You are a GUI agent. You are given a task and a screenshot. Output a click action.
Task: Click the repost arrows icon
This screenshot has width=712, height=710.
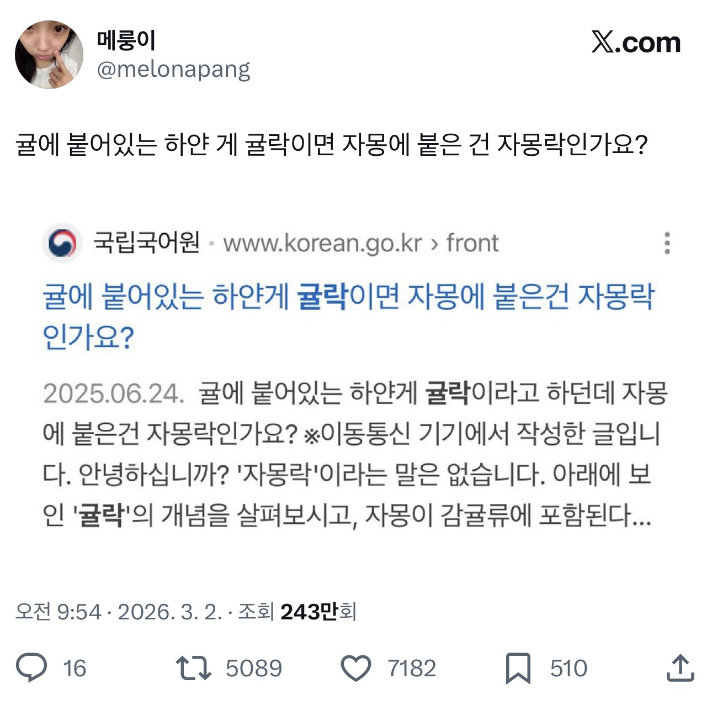click(193, 667)
